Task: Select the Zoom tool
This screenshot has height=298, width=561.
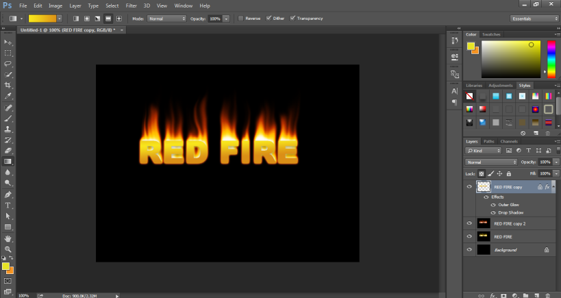Action: (x=8, y=249)
